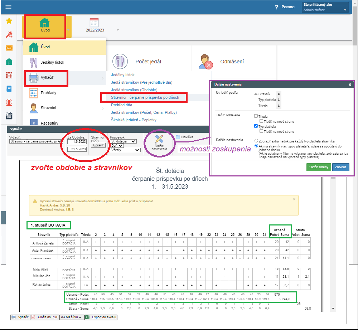Click the Upraviť stravníci button

[98, 145]
